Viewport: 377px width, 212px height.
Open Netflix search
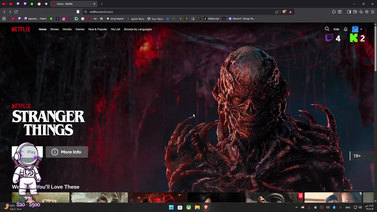327,29
